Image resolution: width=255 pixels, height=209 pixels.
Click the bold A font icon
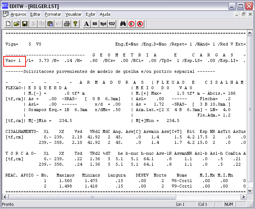pos(86,24)
